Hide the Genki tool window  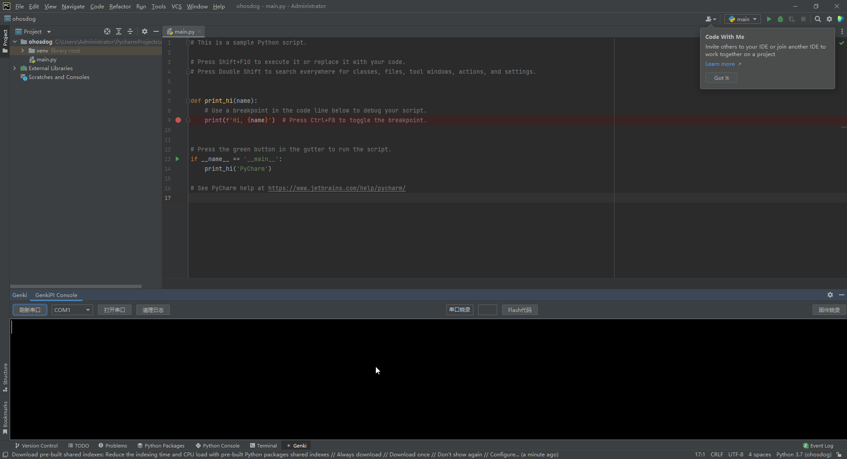click(842, 295)
